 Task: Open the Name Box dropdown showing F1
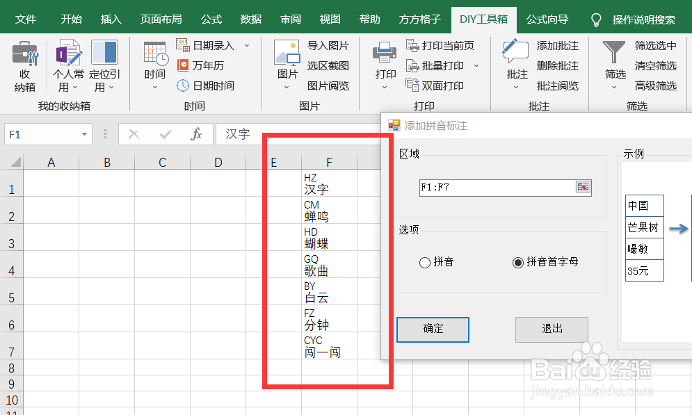click(86, 133)
